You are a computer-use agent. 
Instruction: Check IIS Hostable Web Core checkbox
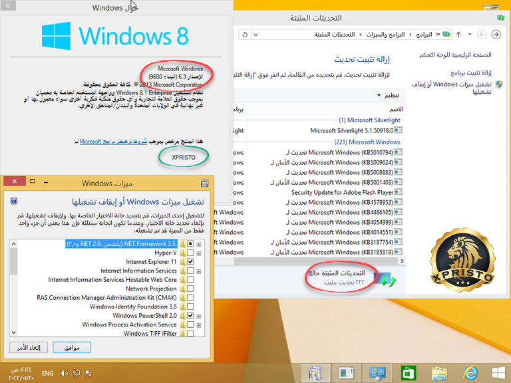[190, 279]
